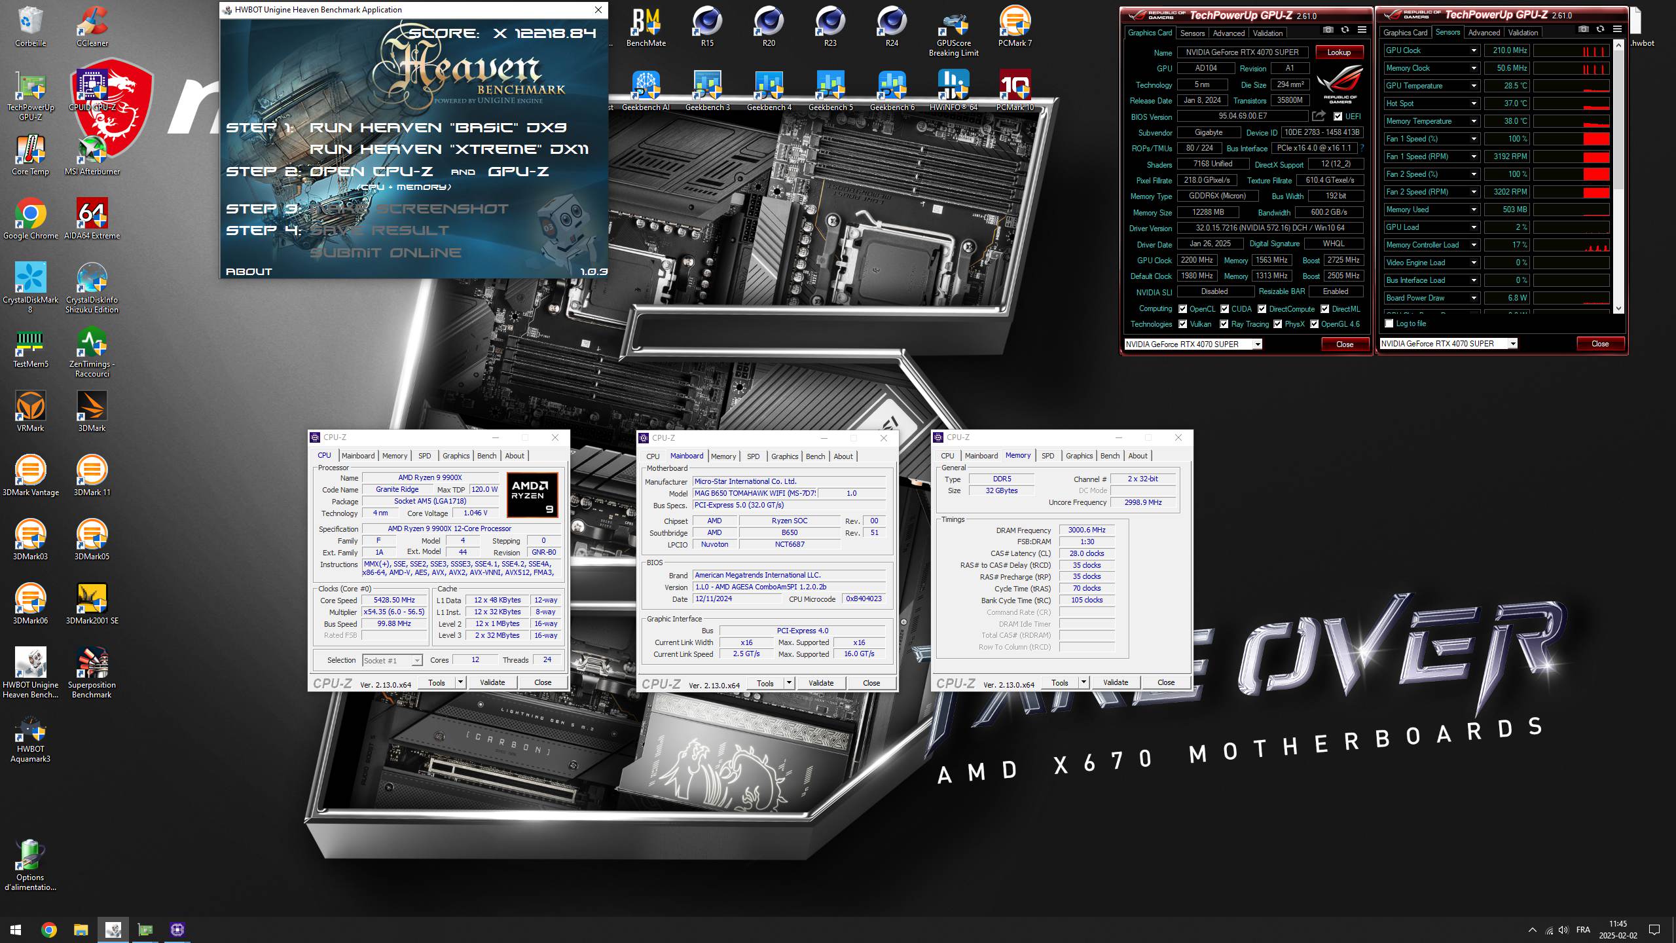Click Close in GPU-Z Sensors window
Screen dimensions: 1676x943
pyautogui.click(x=1599, y=344)
